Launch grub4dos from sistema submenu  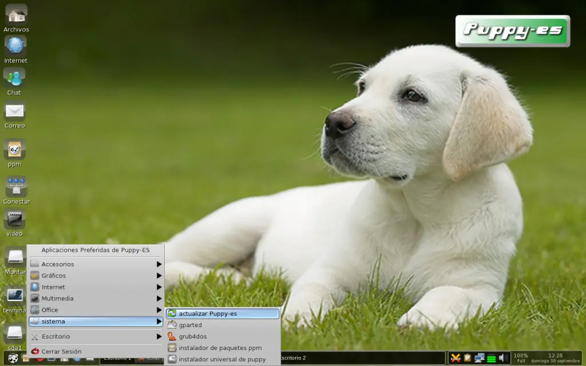tap(223, 336)
